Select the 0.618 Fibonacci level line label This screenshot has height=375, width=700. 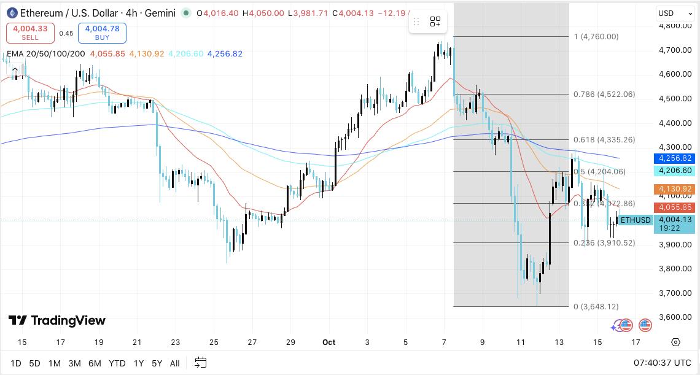click(604, 140)
